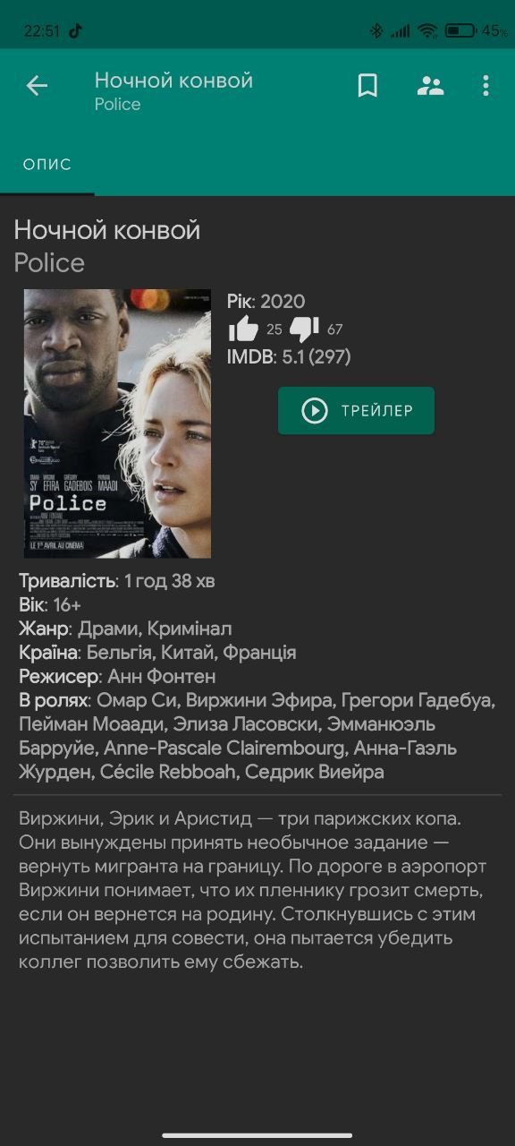
Task: Play the trailer with ТРЕЙЛЕР button
Action: click(x=356, y=411)
